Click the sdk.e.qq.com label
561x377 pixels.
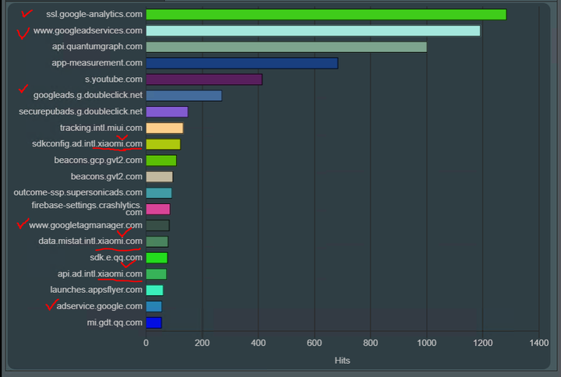click(116, 258)
